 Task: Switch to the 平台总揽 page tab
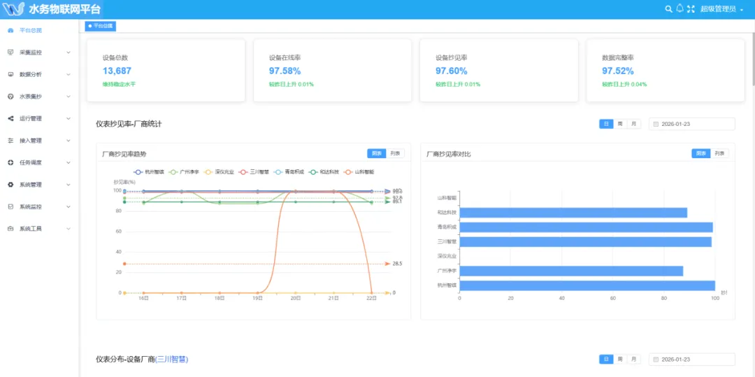[x=101, y=26]
